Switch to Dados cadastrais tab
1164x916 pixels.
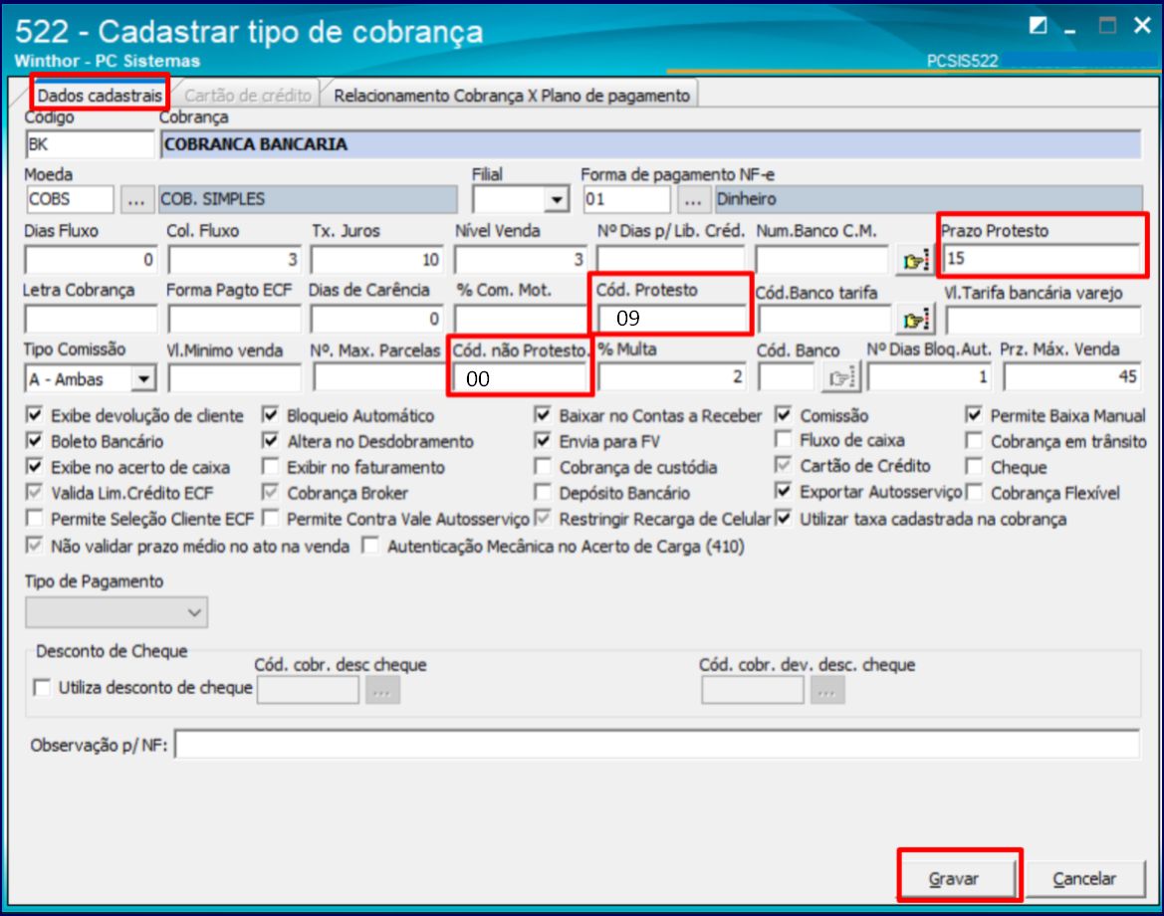pos(100,95)
